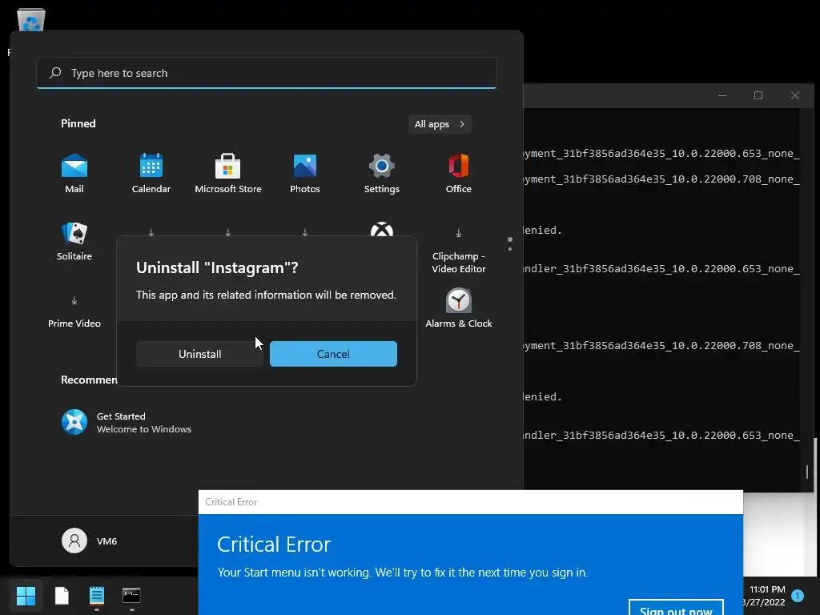
Task: Open the Xbox app icon
Action: pyautogui.click(x=382, y=230)
